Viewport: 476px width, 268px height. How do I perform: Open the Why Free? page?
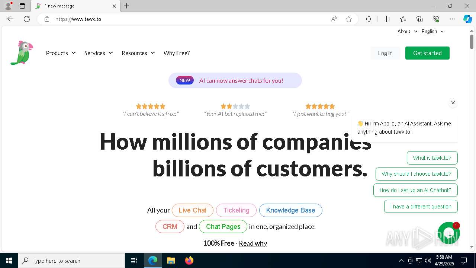[177, 53]
